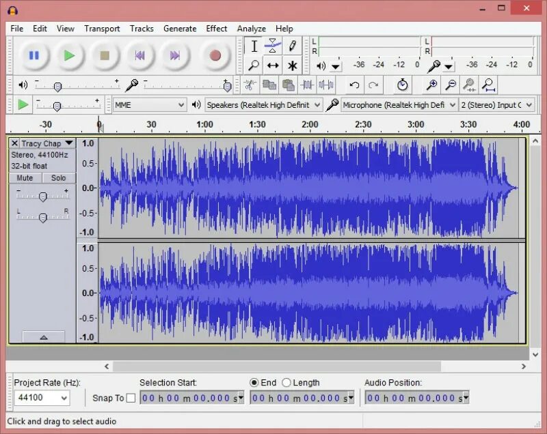Open the Transport menu
547x434 pixels.
(102, 29)
